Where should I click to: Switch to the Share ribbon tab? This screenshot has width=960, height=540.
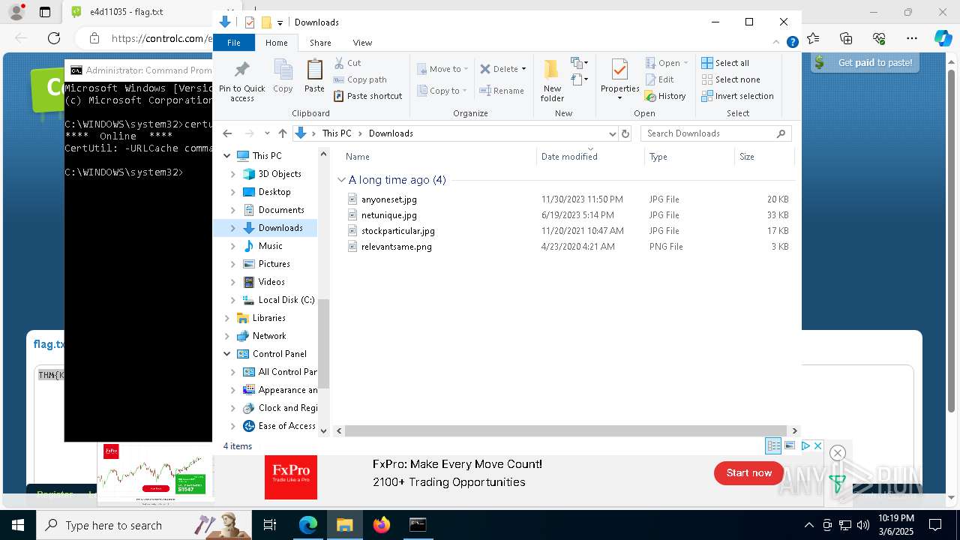click(320, 43)
